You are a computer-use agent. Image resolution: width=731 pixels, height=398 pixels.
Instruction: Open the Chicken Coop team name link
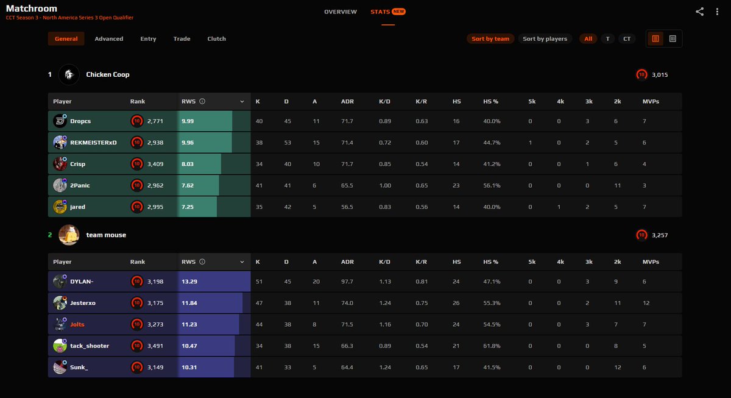point(108,74)
